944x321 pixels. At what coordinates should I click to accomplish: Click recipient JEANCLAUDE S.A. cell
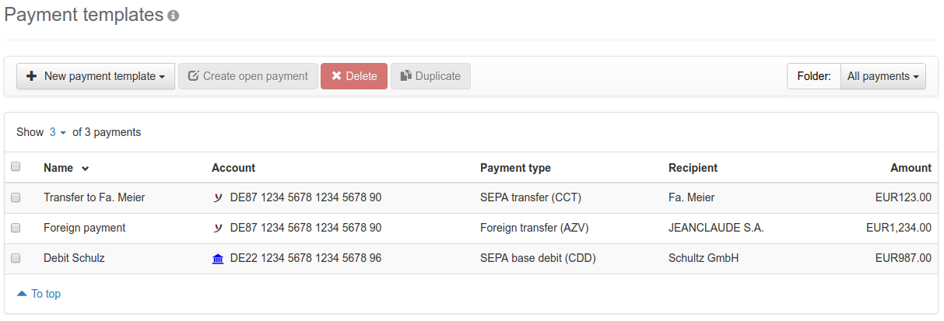716,228
